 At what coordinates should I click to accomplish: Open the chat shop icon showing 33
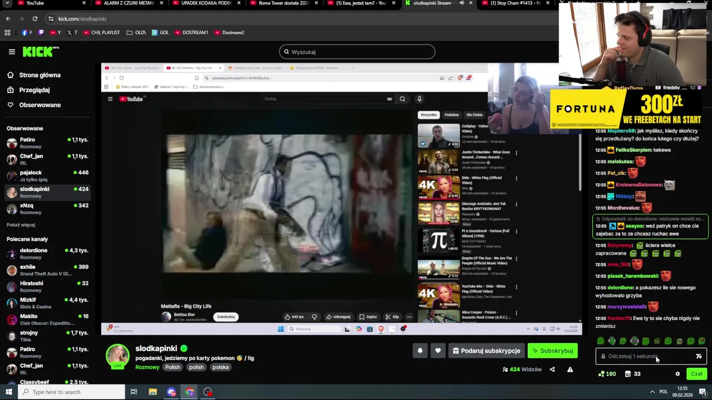point(633,374)
